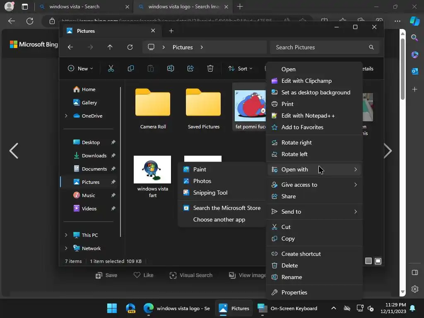The height and width of the screenshot is (318, 424).
Task: Select Rotate right in context menu
Action: [315, 142]
